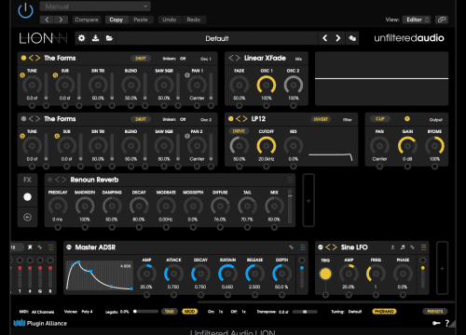Screen dimensions: 466x335
Task: Open the Linear XFade mix type selector
Action: [235, 58]
